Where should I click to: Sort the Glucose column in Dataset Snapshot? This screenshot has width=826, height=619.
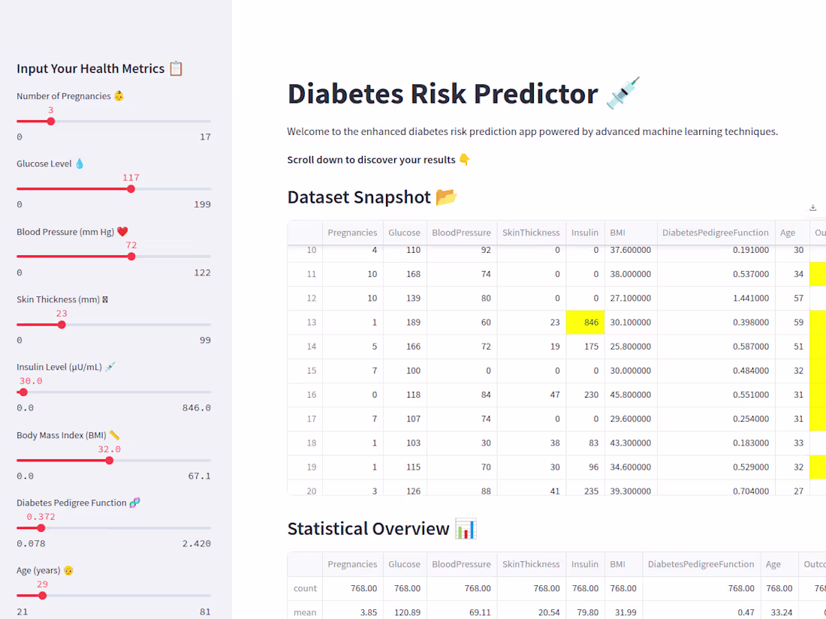[x=404, y=233]
